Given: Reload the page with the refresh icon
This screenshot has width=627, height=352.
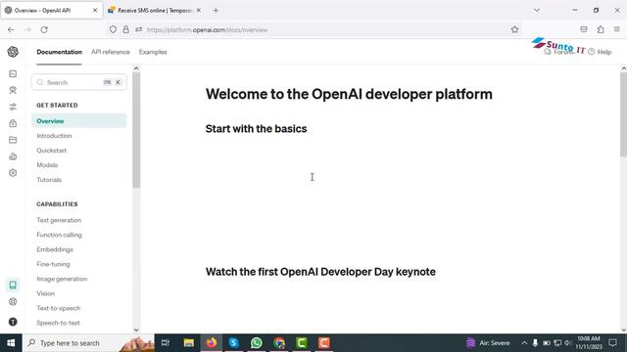Looking at the screenshot, I should (44, 29).
